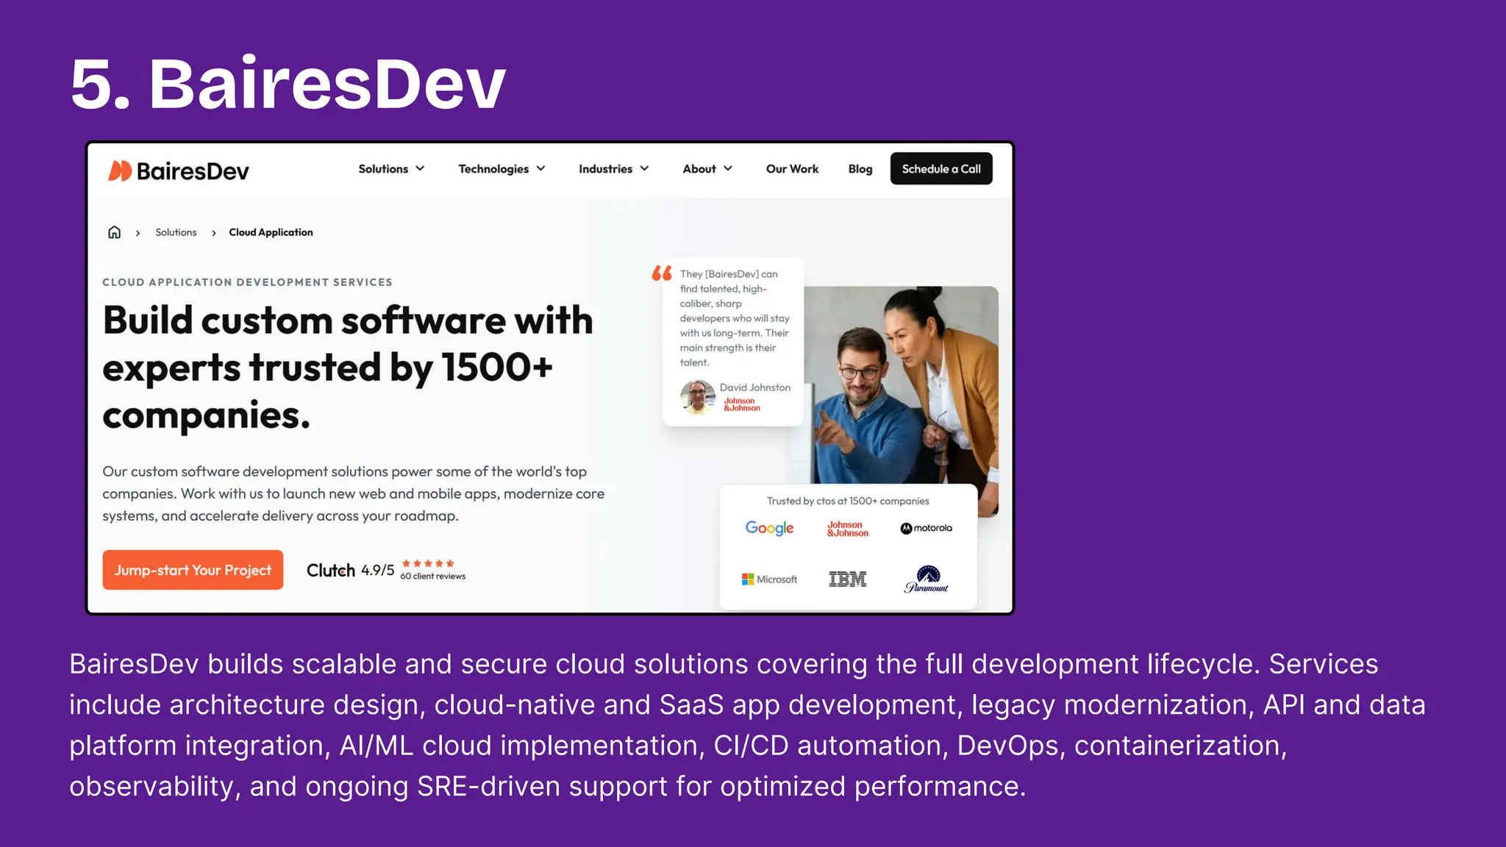This screenshot has width=1506, height=847.
Task: Click the David Johnston name in testimonial
Action: click(755, 387)
